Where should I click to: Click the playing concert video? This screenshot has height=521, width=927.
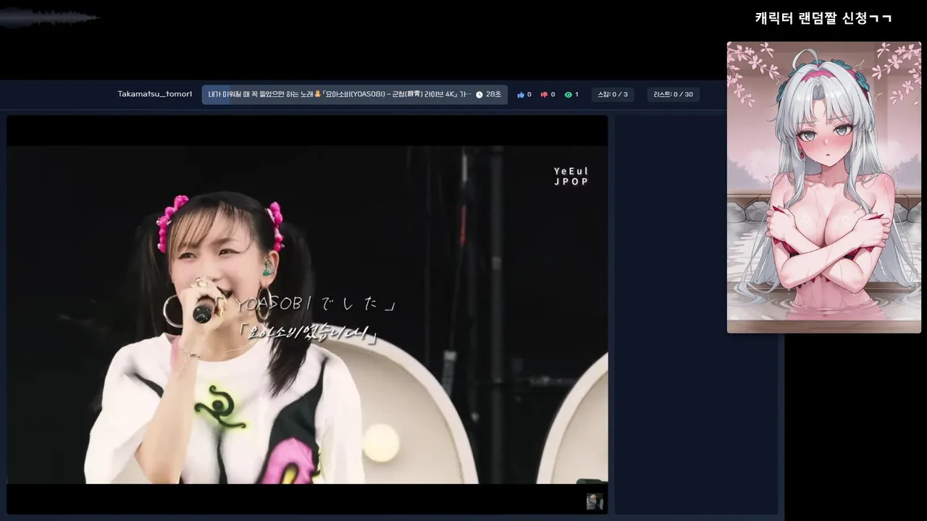pos(308,315)
